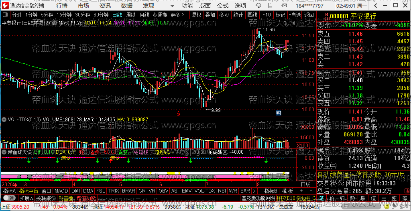Viewport: 411px width, 211px height.
Task: Click the red S marker below the chart
Action: tap(178, 114)
